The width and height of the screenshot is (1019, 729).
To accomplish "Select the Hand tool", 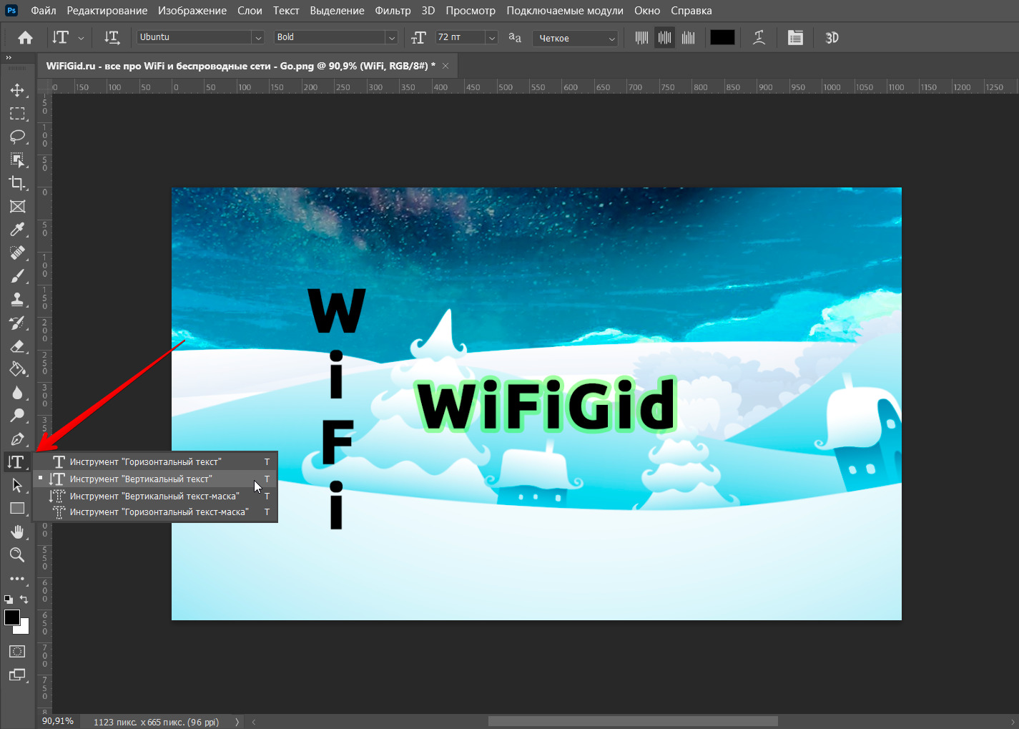I will pyautogui.click(x=17, y=532).
